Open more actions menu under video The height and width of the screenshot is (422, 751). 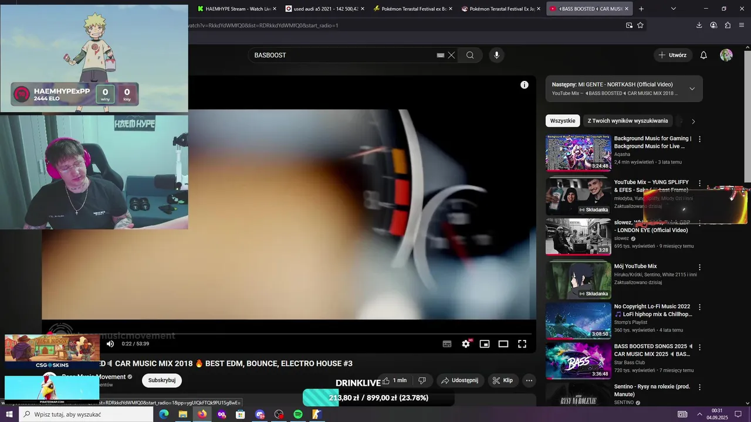click(x=529, y=380)
